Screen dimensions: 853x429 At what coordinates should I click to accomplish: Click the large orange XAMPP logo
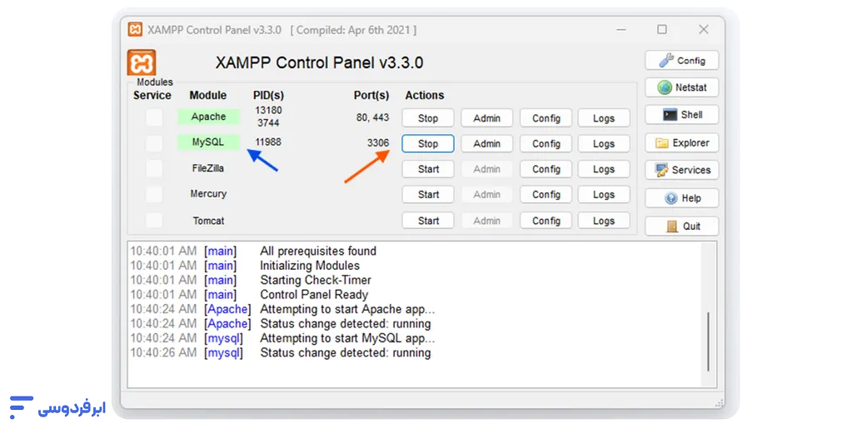(142, 62)
